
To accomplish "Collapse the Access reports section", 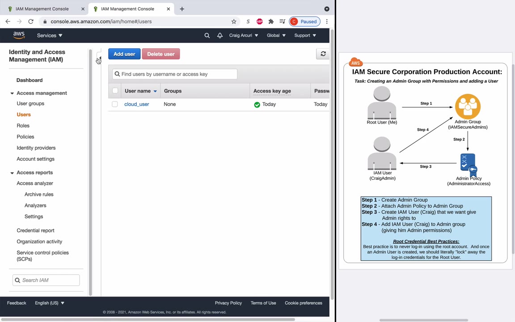I will [12, 173].
